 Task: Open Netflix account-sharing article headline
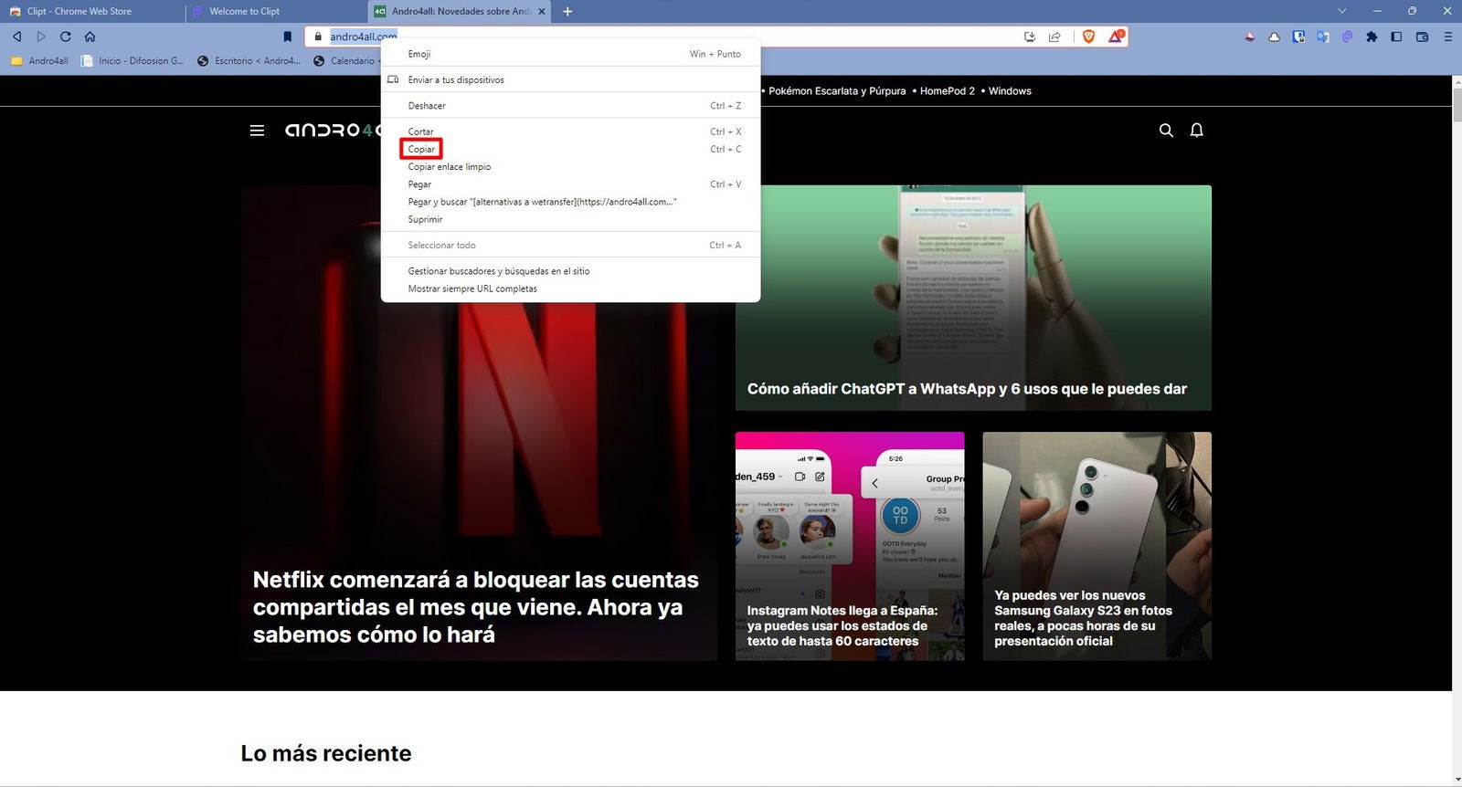[475, 607]
